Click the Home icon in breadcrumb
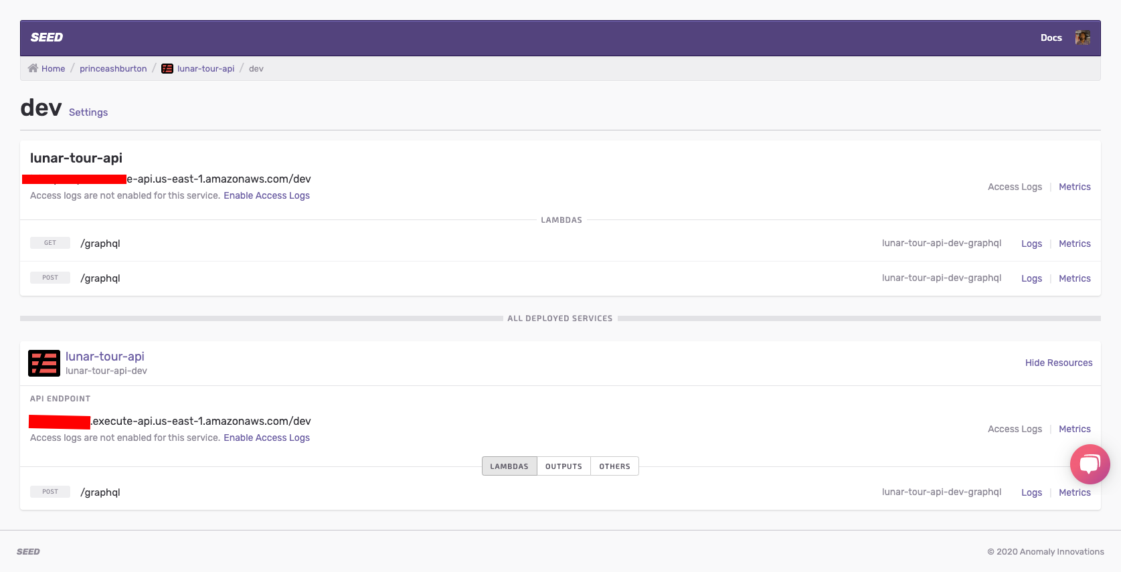This screenshot has height=572, width=1121. tap(33, 68)
